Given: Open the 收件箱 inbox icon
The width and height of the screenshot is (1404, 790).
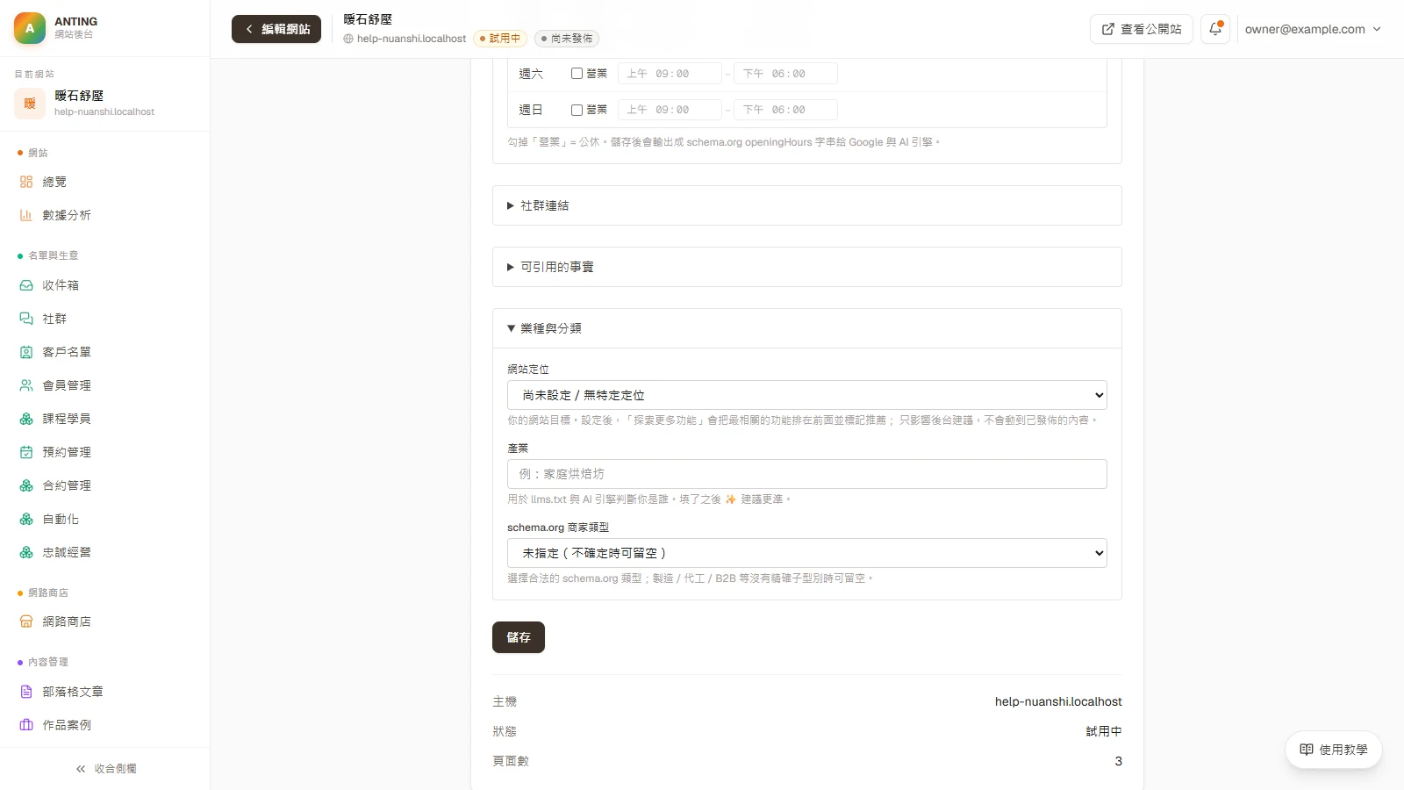Looking at the screenshot, I should [x=26, y=285].
